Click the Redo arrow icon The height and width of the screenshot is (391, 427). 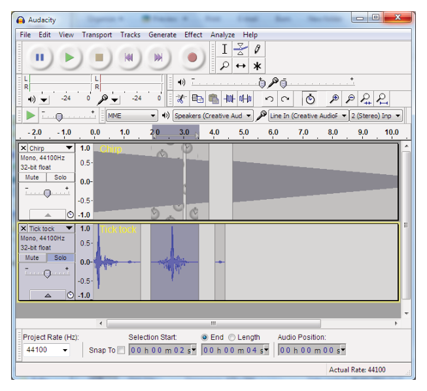(285, 99)
